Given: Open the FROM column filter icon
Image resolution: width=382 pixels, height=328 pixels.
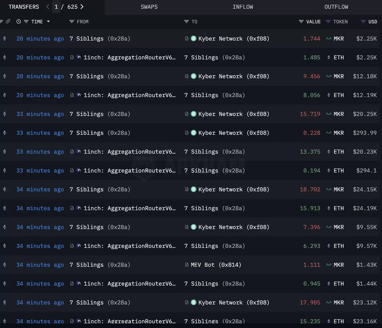Looking at the screenshot, I should click(x=72, y=22).
